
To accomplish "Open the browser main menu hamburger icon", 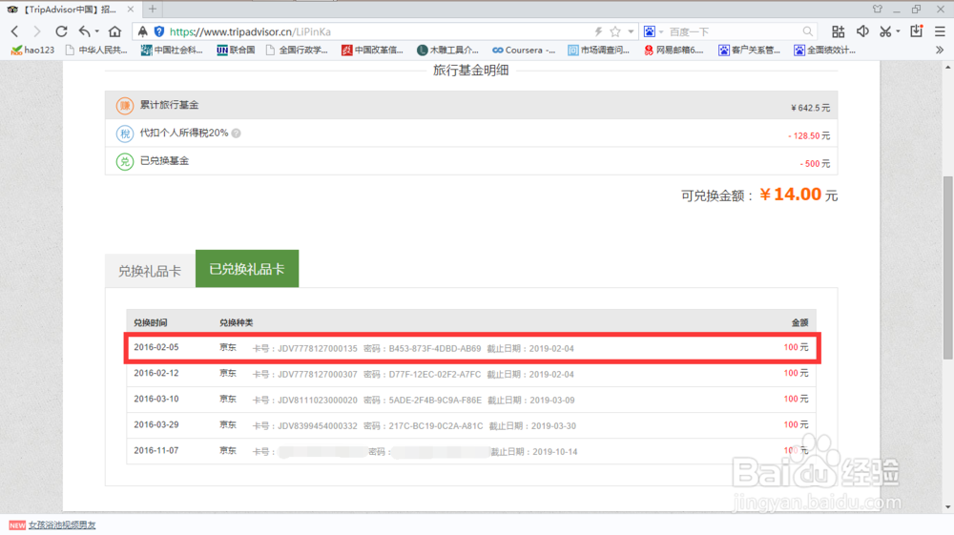I will pyautogui.click(x=940, y=31).
